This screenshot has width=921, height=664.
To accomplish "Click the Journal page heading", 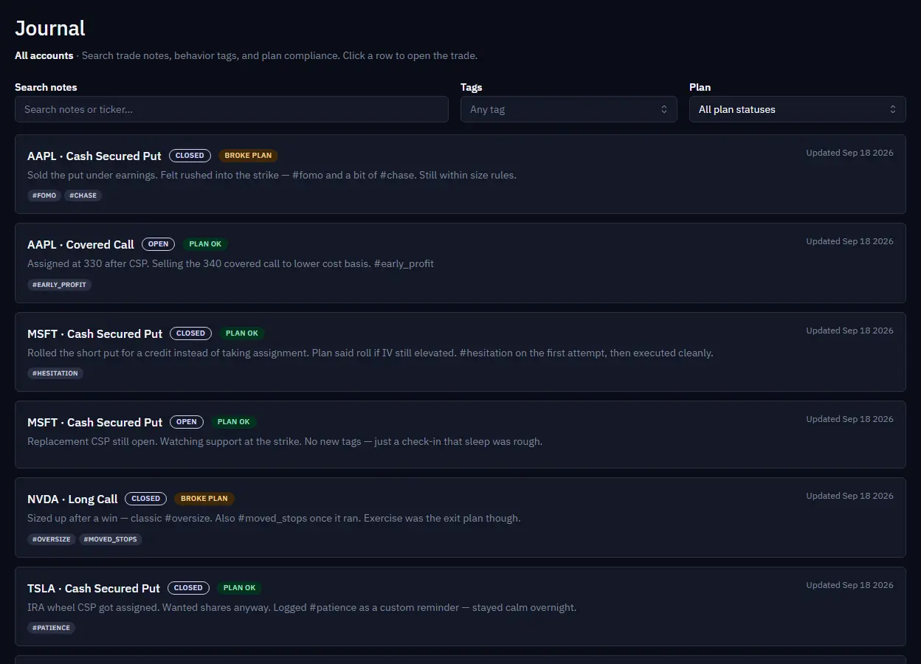I will 50,28.
